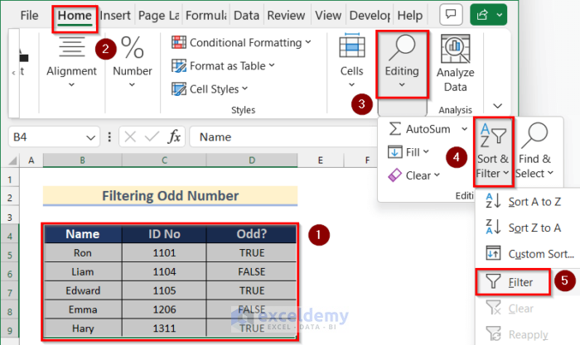Click the formula bar showing Name
This screenshot has height=345, width=580.
(283, 137)
